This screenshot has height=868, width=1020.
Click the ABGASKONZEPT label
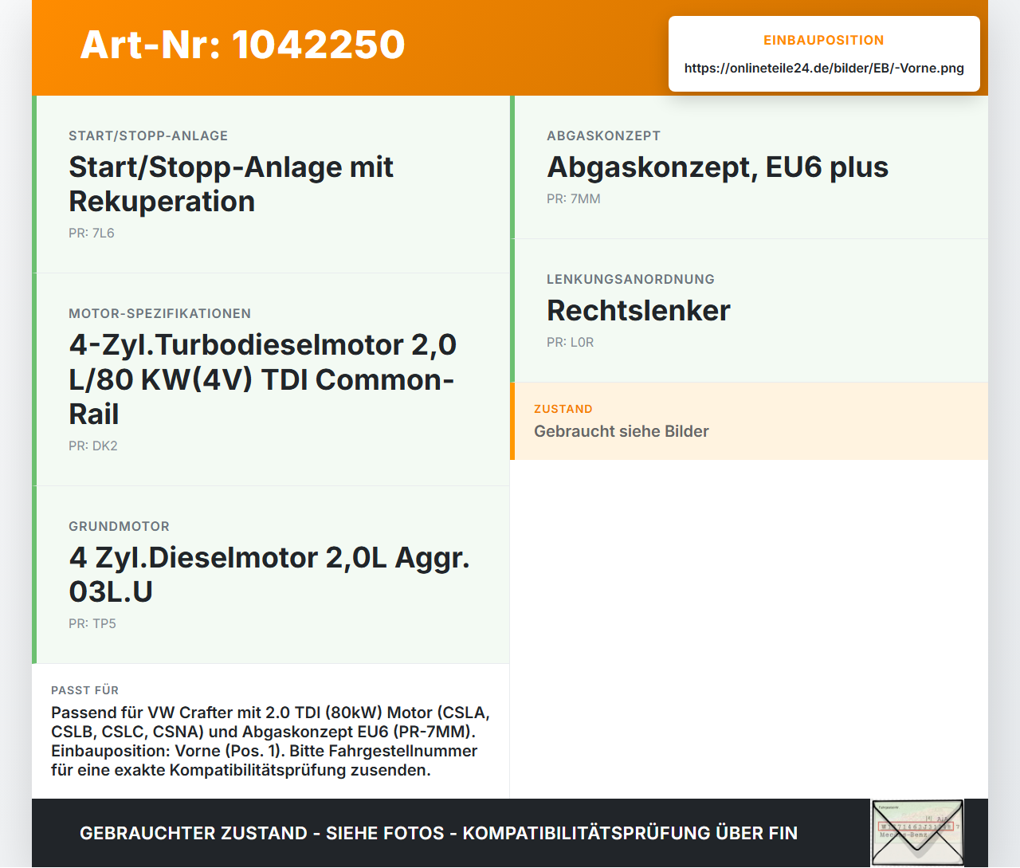pos(604,136)
